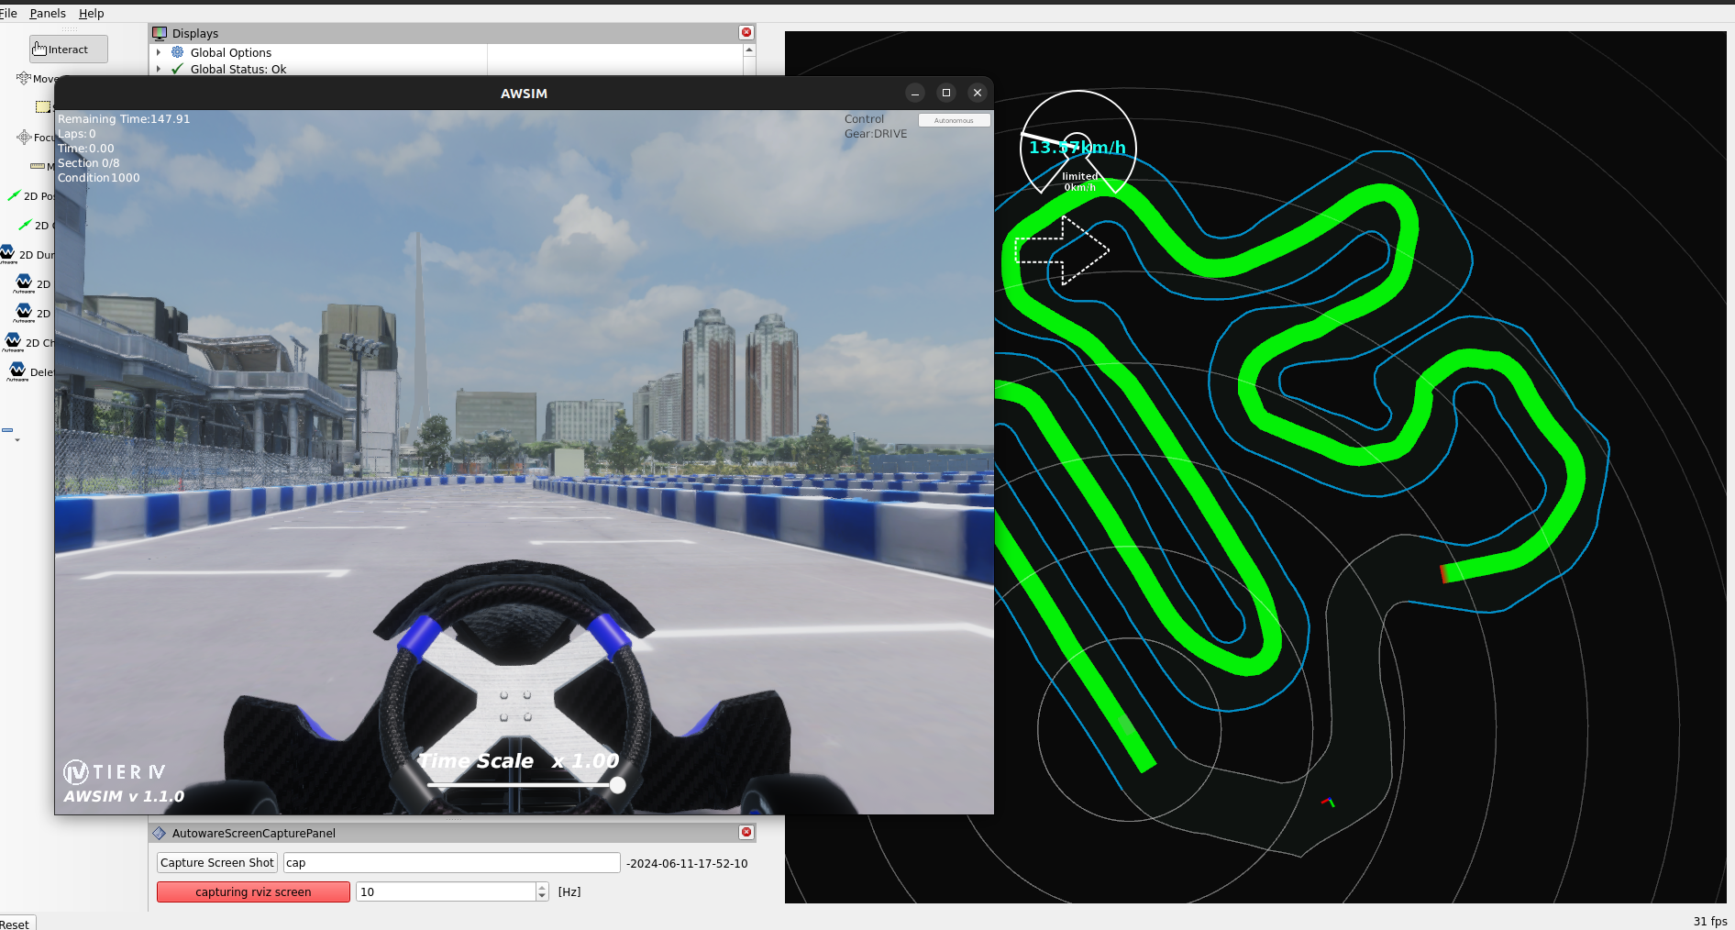Click the Measure ruler tool icon
Image resolution: width=1735 pixels, height=930 pixels.
38,166
